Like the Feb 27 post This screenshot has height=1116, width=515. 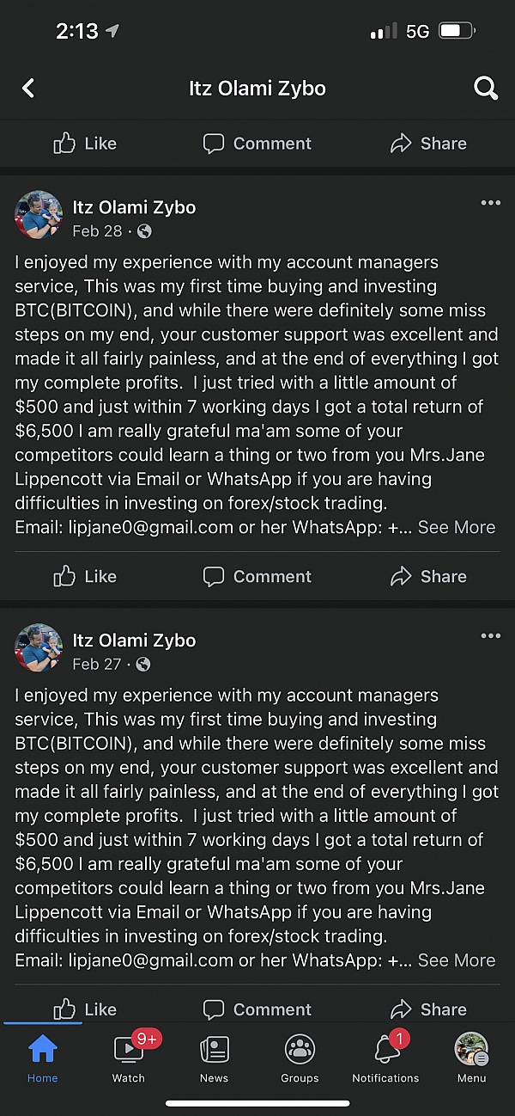(85, 1009)
